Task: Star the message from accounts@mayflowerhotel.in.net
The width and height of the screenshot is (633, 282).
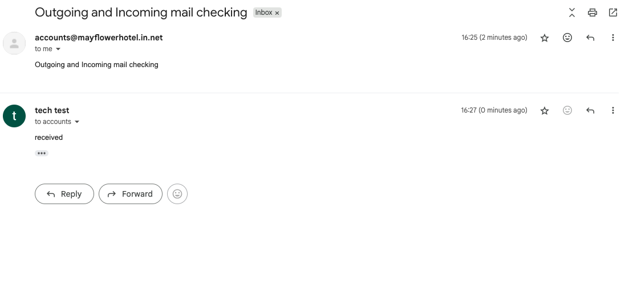Action: click(545, 38)
